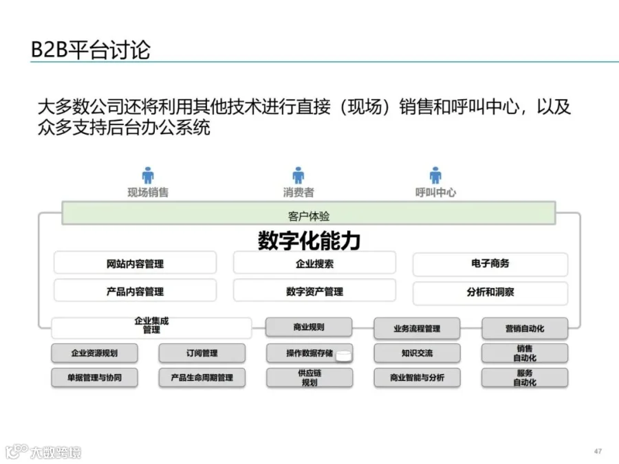Click the 数字化能力 heading

coord(309,240)
